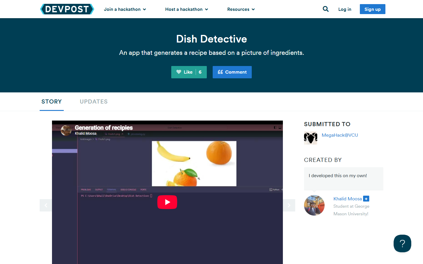Click the Submitted To heading
The width and height of the screenshot is (423, 264).
tap(327, 124)
